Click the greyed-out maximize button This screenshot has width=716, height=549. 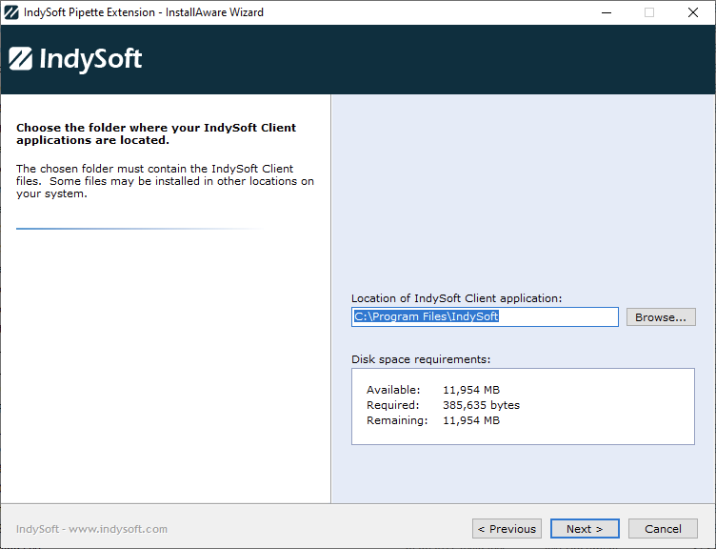tap(649, 12)
